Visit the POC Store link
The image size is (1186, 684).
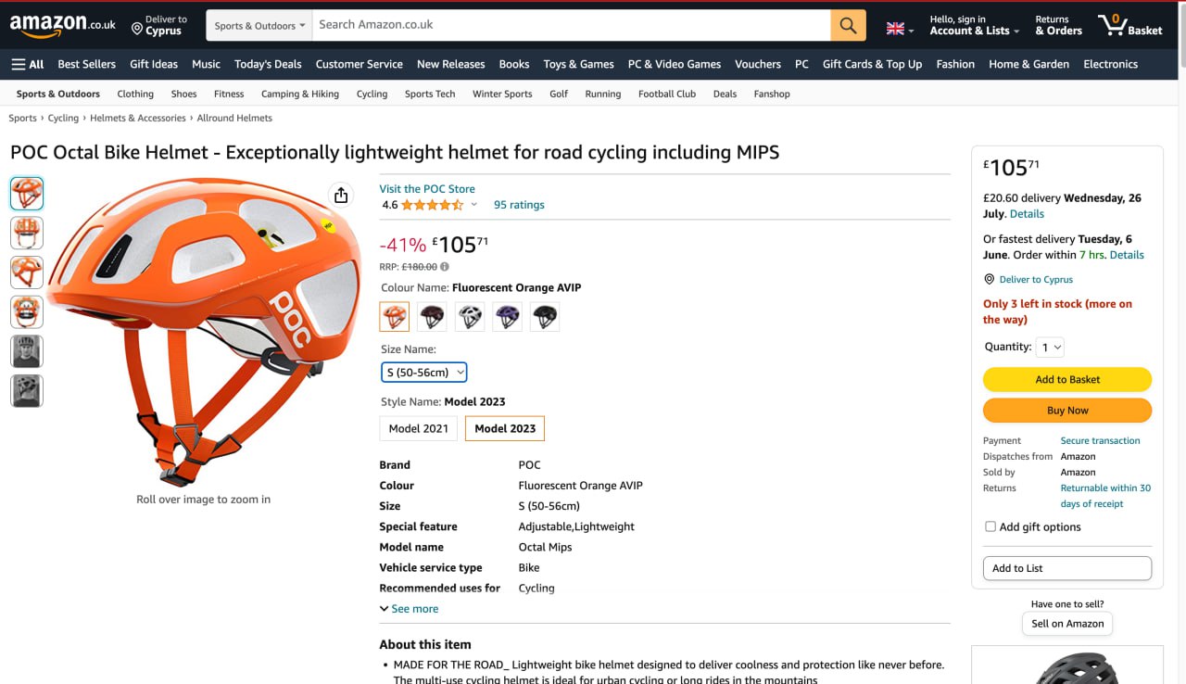(427, 188)
